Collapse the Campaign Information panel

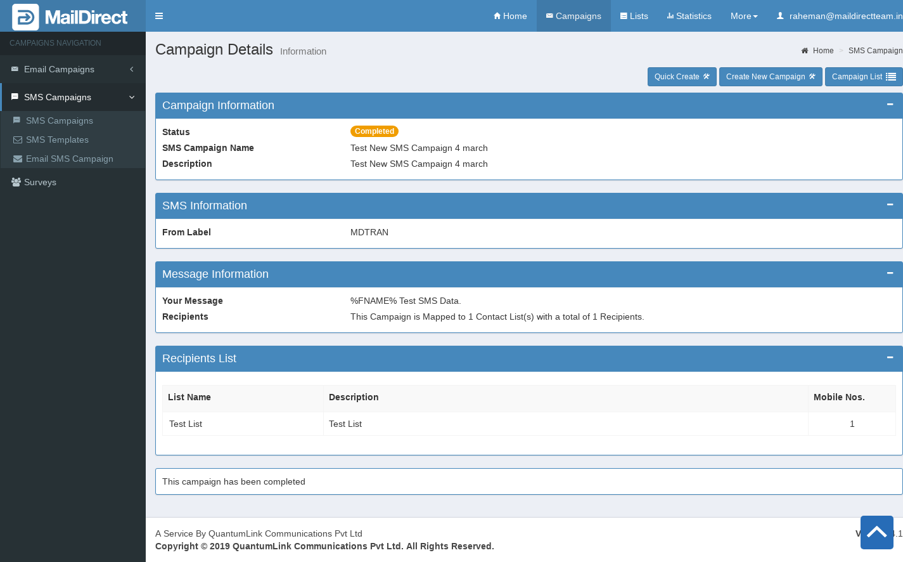[890, 104]
